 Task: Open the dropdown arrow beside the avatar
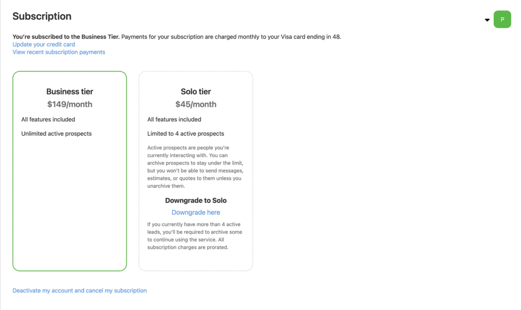[x=487, y=20]
